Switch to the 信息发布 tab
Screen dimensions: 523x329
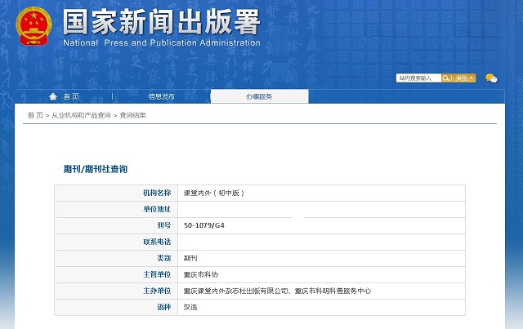[x=161, y=96]
